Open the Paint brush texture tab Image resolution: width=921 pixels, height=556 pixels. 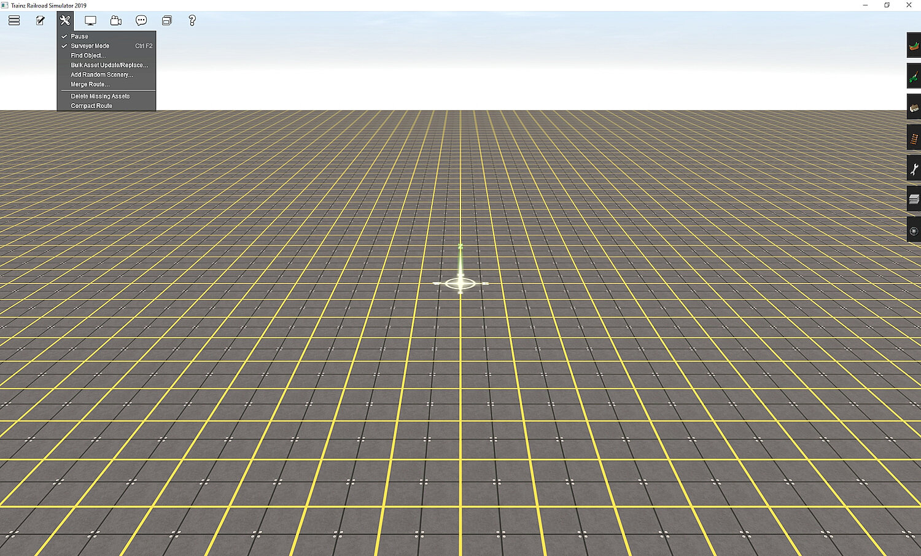click(914, 77)
